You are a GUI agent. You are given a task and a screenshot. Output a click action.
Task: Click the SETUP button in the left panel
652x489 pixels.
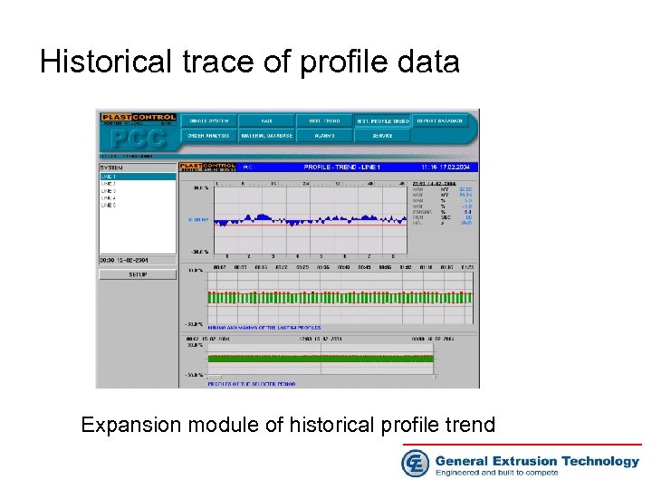138,275
